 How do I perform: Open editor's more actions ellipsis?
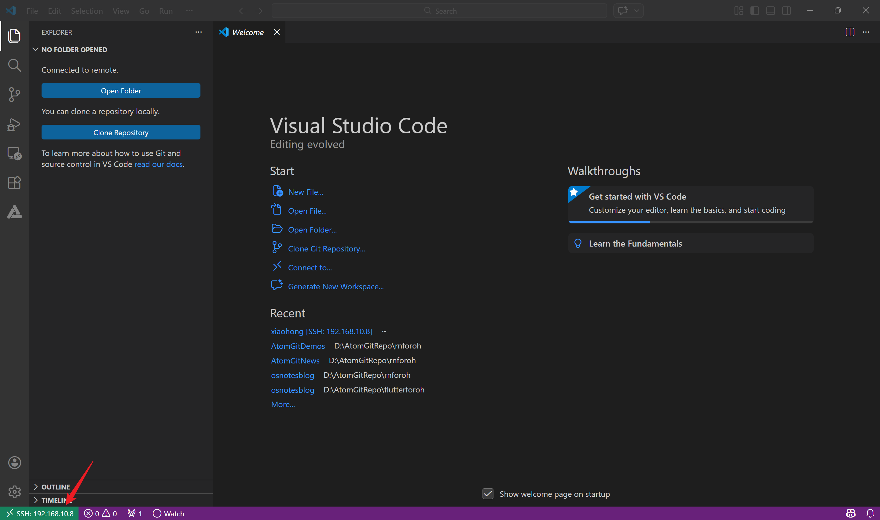866,32
